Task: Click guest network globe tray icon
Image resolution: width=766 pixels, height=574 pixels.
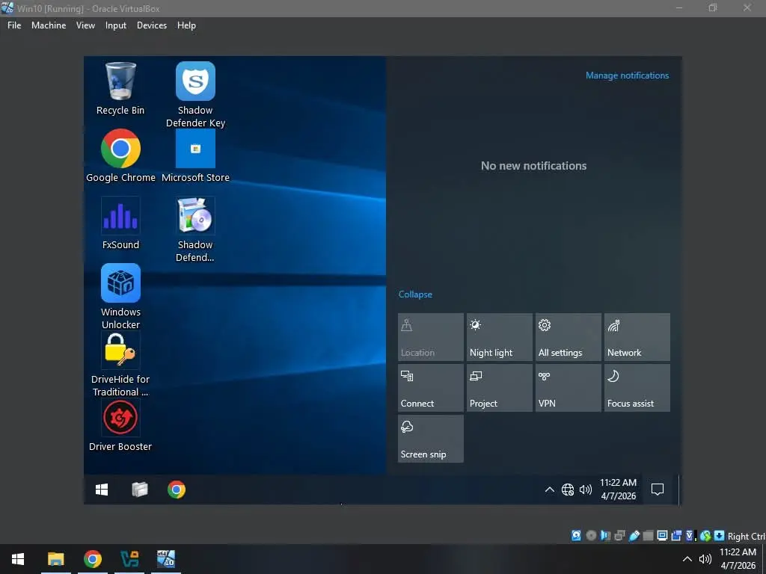Action: (568, 490)
